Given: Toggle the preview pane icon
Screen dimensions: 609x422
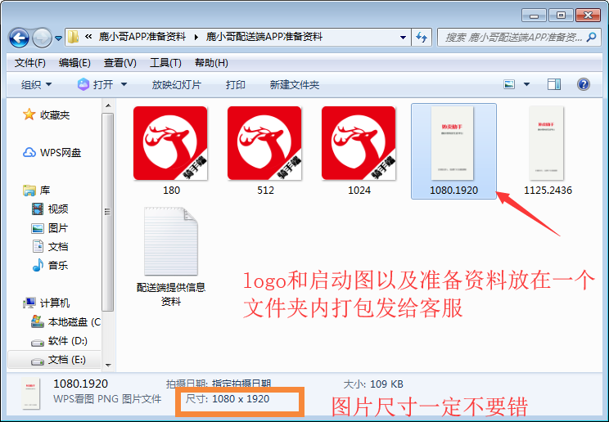Looking at the screenshot, I should [554, 84].
